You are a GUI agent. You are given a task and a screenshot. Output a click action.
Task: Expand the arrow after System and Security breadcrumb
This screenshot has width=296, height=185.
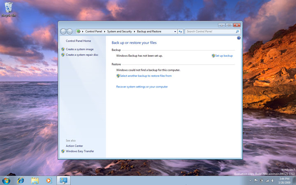tap(134, 31)
